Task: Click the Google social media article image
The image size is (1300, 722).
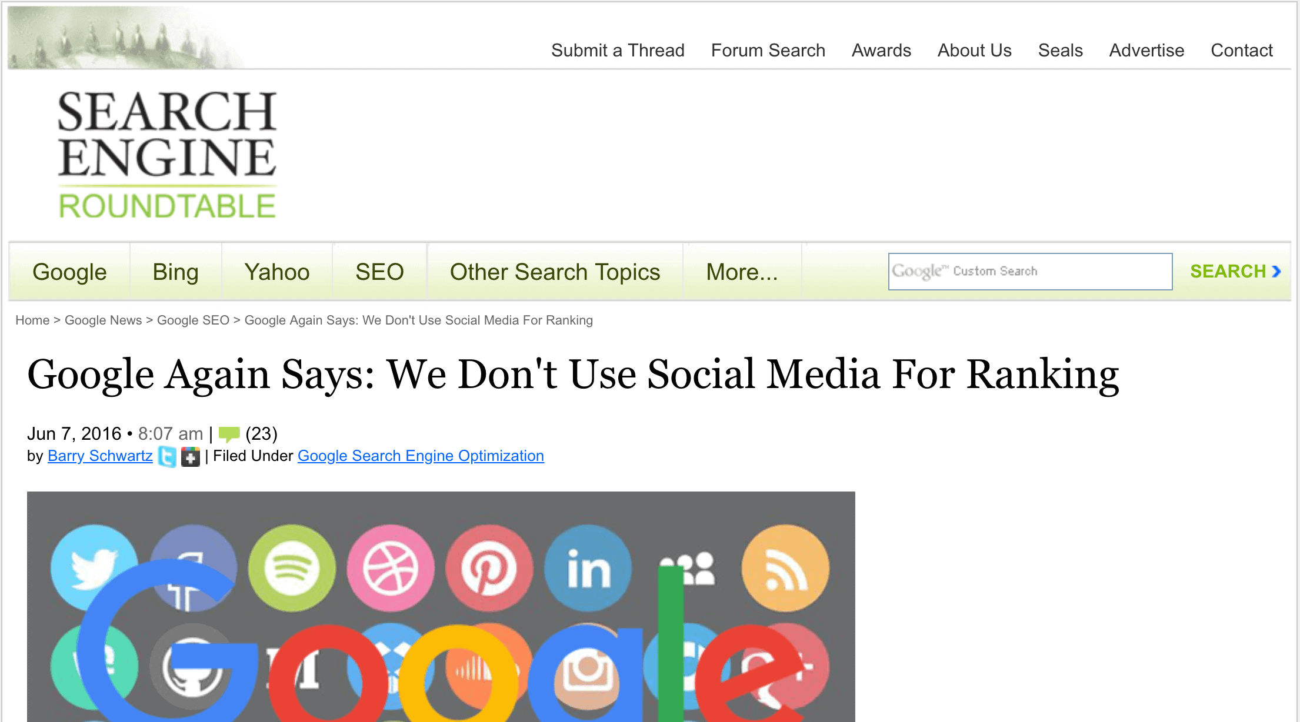Action: (x=441, y=607)
